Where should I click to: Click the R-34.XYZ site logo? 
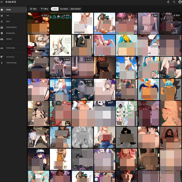[x=11, y=2]
